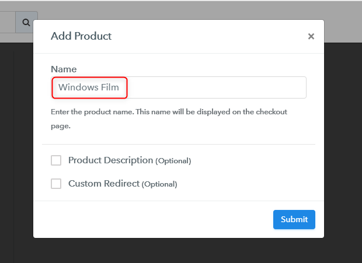Click the 'Custom Redirect (Optional)' label
362x263 pixels.
coord(123,184)
